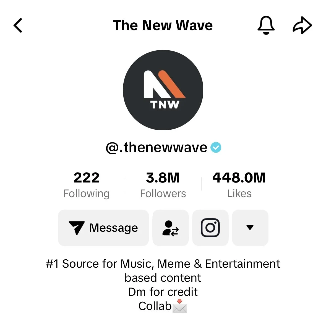The image size is (326, 326).
Task: View the 448.0M Likes count
Action: point(239,185)
